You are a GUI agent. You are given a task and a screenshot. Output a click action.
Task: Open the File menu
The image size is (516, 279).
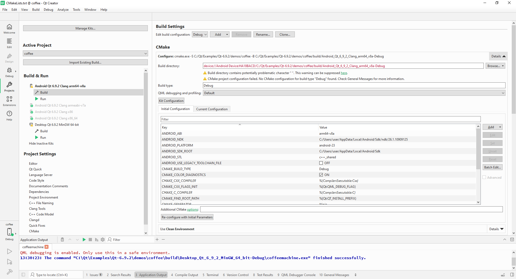click(x=5, y=10)
